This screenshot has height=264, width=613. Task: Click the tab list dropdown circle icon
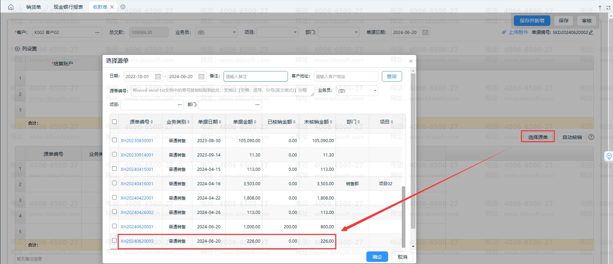coord(123,7)
